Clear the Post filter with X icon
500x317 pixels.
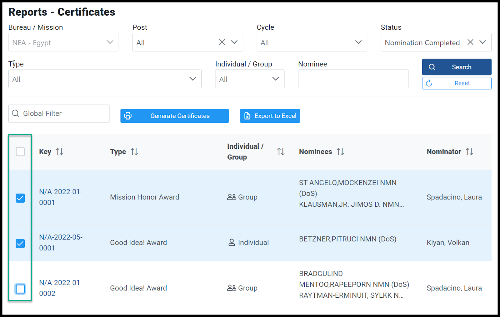222,42
